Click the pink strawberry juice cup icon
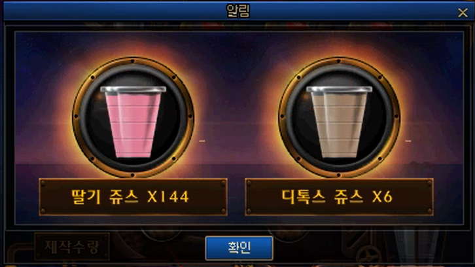This screenshot has width=475, height=267. [133, 122]
